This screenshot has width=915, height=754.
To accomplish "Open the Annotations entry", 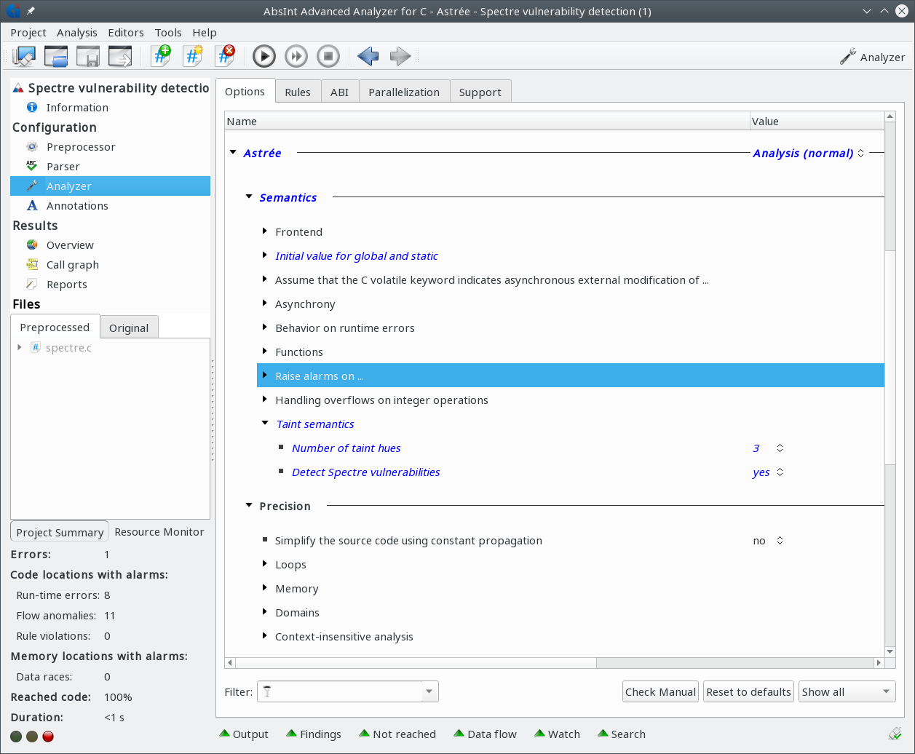I will point(77,206).
